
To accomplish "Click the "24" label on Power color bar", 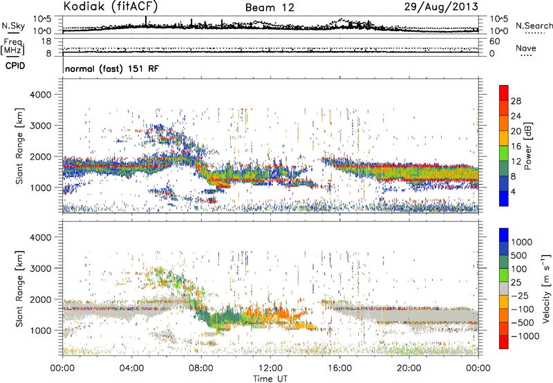I will [516, 116].
